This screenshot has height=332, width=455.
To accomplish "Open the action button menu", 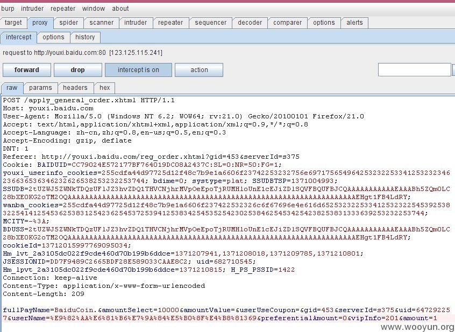I will pyautogui.click(x=199, y=70).
